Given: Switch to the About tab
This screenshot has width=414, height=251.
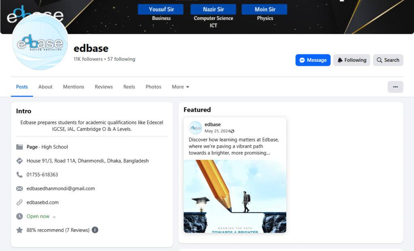Looking at the screenshot, I should [45, 87].
